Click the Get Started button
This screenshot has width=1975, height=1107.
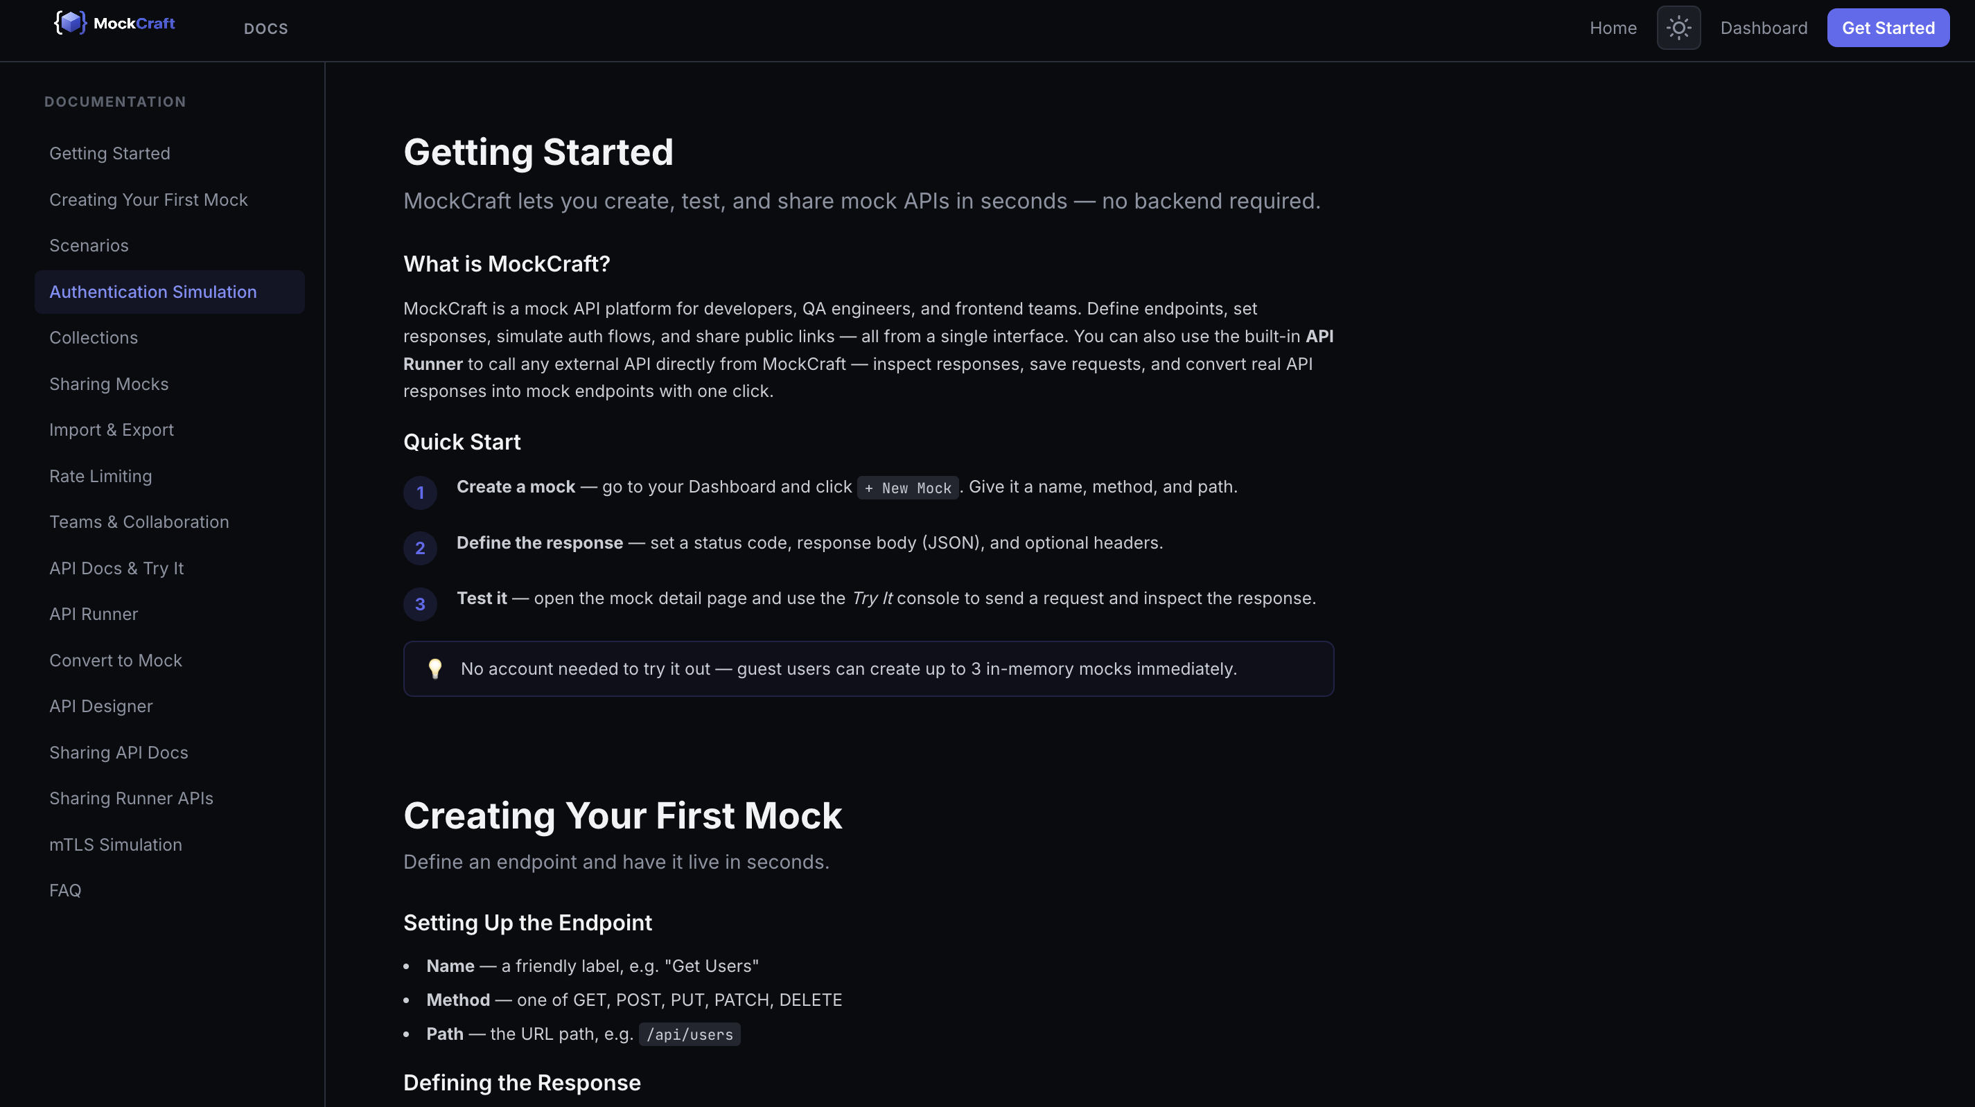(x=1888, y=28)
